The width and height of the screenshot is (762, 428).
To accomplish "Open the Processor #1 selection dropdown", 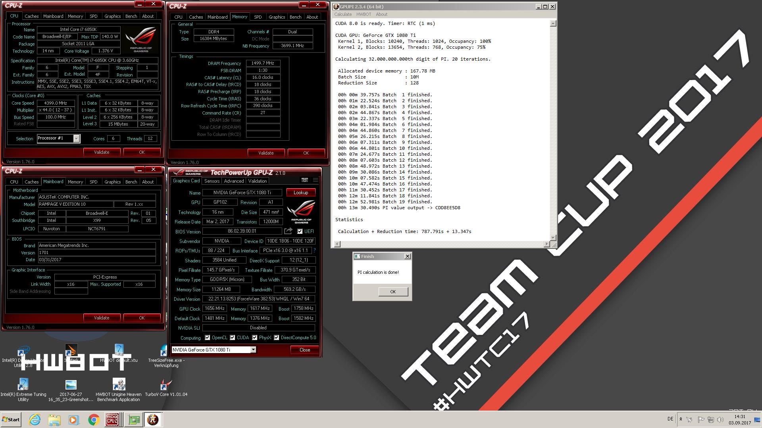I will tap(58, 138).
